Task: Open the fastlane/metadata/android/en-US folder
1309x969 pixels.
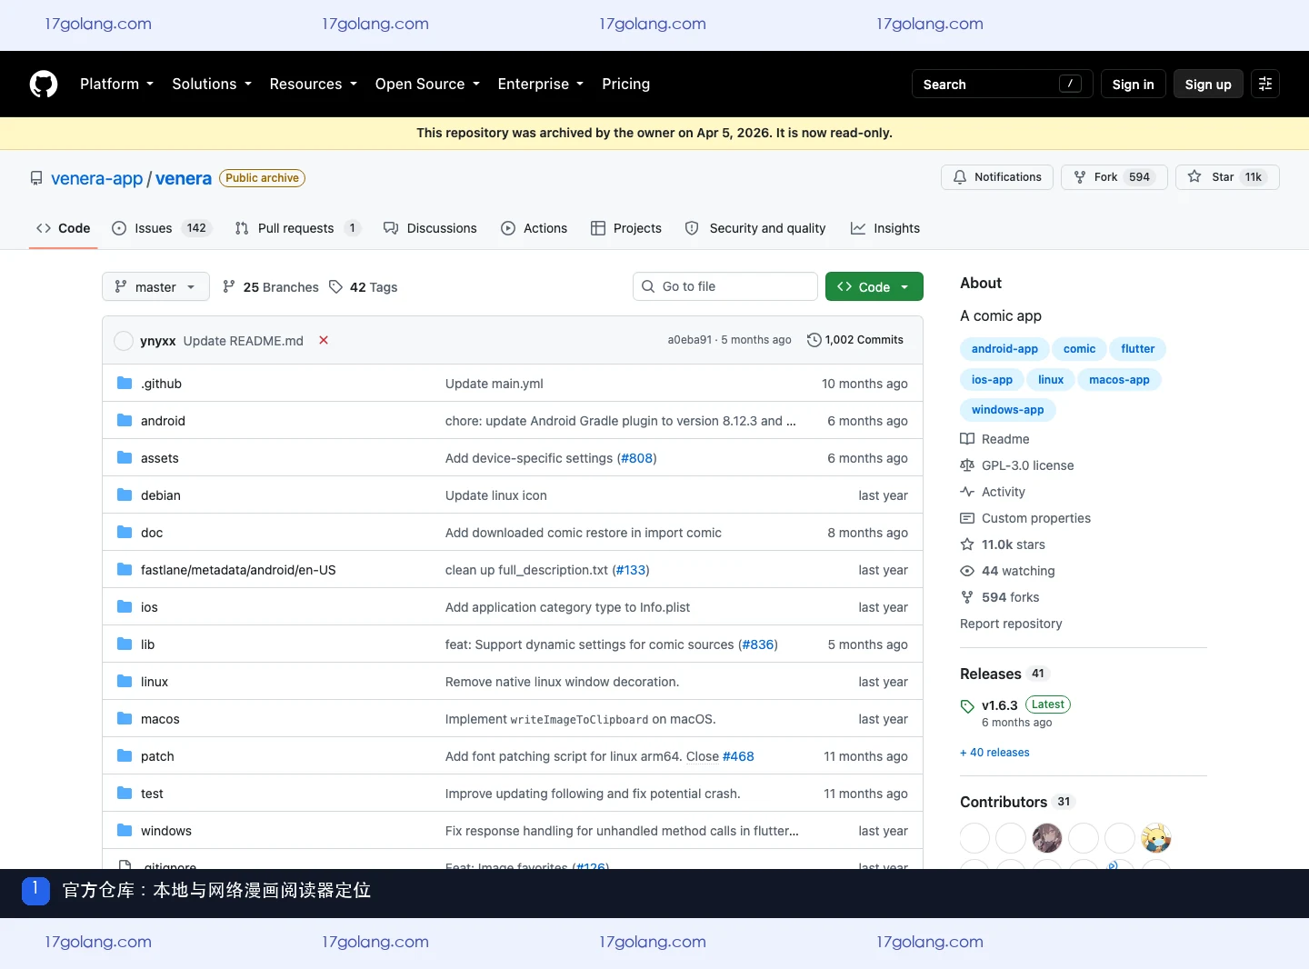Action: tap(238, 570)
